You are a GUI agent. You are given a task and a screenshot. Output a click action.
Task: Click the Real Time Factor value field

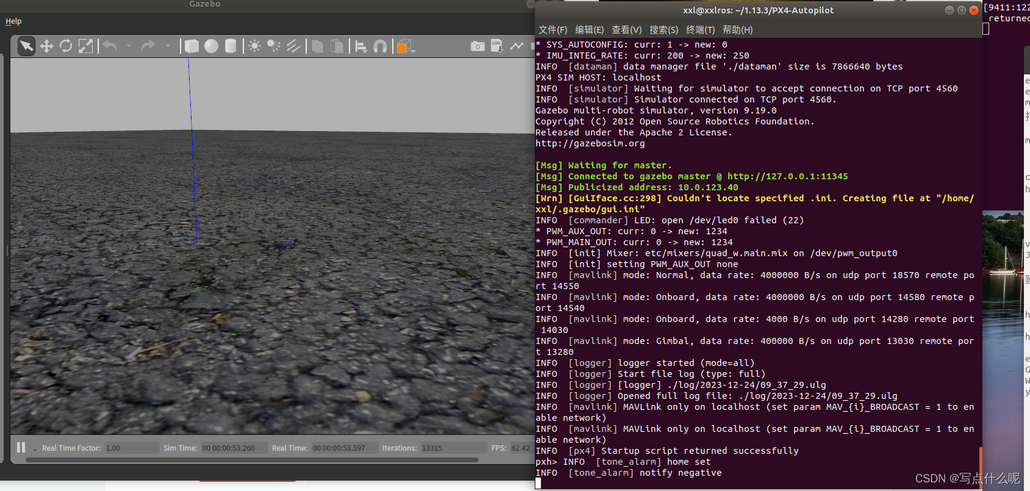coord(131,448)
